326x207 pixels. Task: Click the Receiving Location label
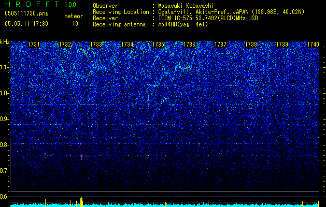tap(121, 12)
